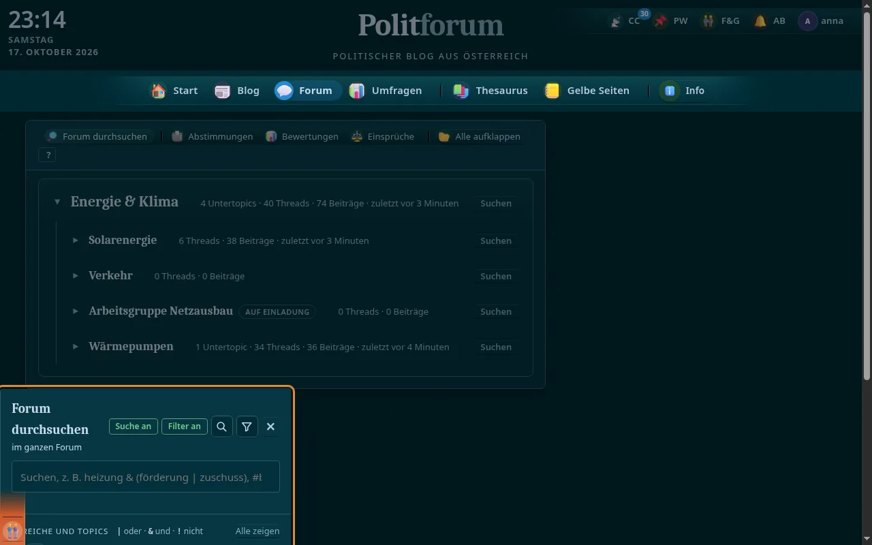Click Suchen in the Verkehr row
This screenshot has width=872, height=545.
[496, 276]
